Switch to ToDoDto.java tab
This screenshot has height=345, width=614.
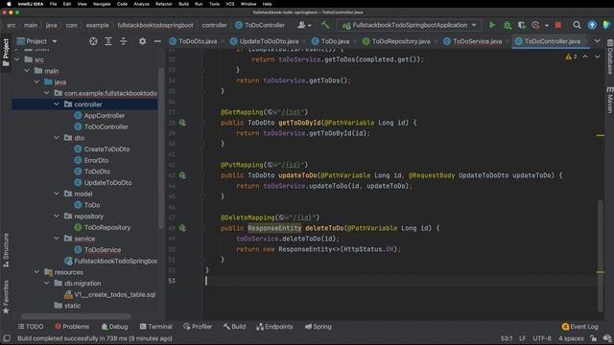pyautogui.click(x=193, y=41)
